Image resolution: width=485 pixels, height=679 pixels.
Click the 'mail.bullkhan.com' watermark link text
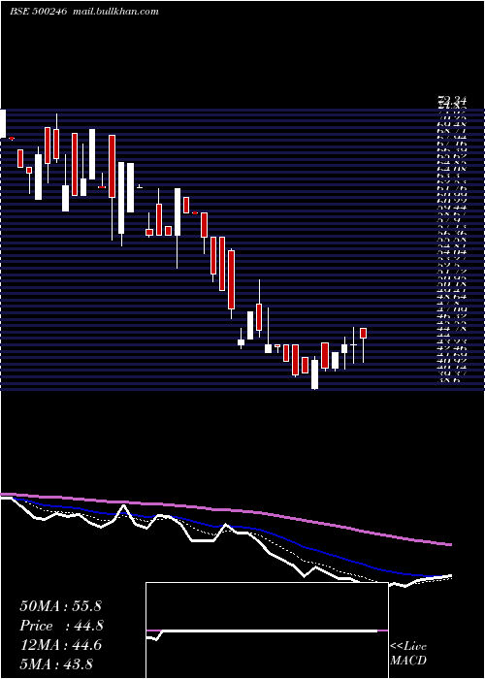[x=114, y=12]
